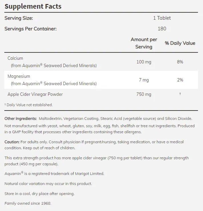Screen dimensions: 203x211
Task: Select the Apple Cider Vinegar Powder row
Action: click(x=35, y=94)
